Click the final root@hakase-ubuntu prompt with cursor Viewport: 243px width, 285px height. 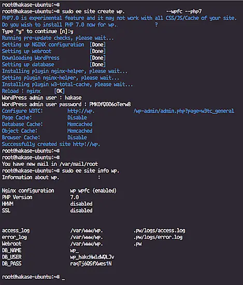(x=33, y=277)
